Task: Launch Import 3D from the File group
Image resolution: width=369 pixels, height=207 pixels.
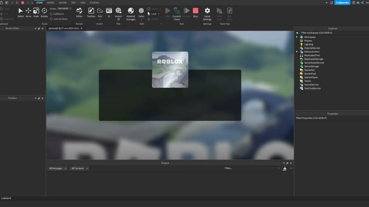Action: click(x=118, y=14)
